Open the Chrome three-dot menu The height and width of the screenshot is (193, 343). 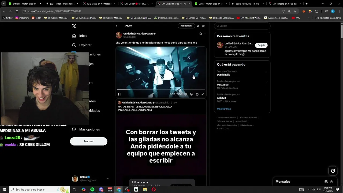coord(339,11)
